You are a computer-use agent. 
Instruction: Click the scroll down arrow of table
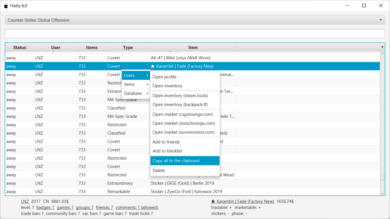382,193
